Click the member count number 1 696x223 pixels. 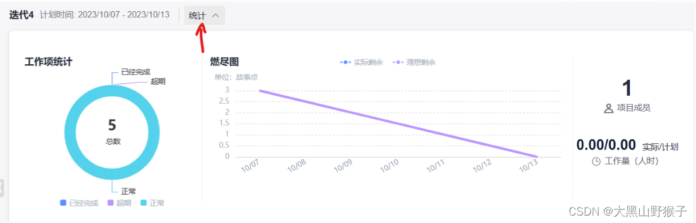click(x=627, y=88)
